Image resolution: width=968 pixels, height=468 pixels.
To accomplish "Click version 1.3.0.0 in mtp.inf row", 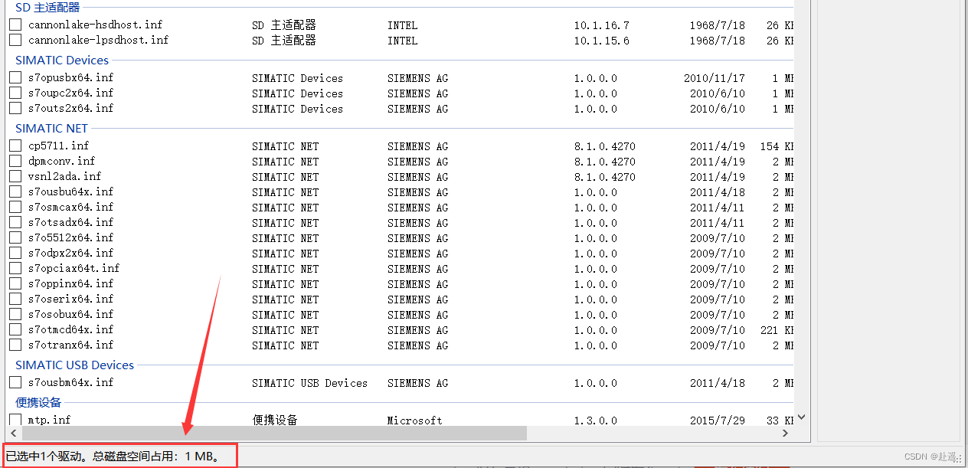I will coord(596,421).
